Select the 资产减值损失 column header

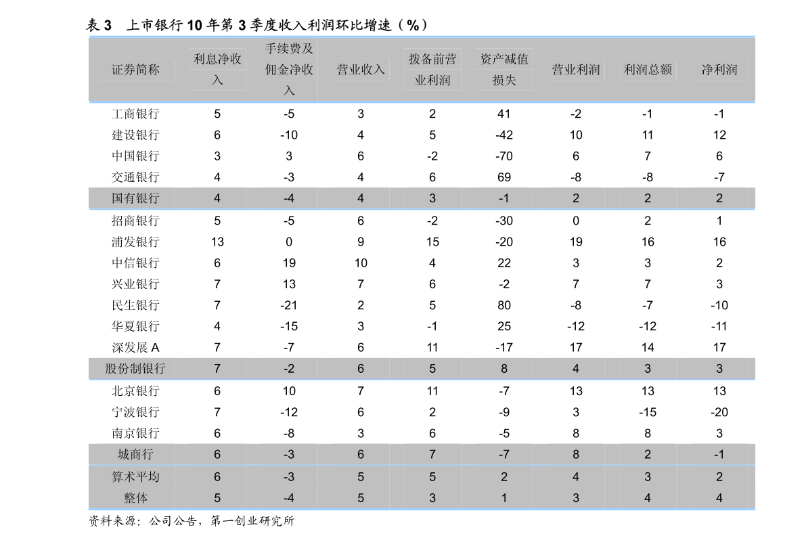(x=504, y=69)
